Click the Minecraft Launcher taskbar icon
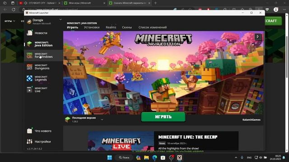The width and height of the screenshot is (289, 162). pos(180,157)
